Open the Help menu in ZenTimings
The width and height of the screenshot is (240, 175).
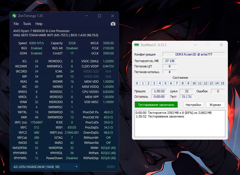point(39,24)
